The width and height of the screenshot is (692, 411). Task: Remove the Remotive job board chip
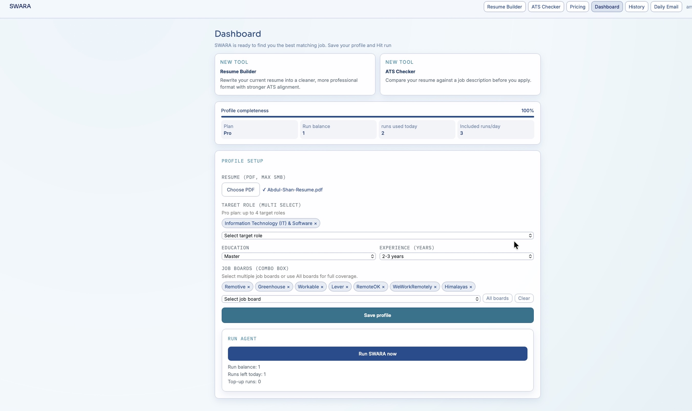(x=249, y=287)
